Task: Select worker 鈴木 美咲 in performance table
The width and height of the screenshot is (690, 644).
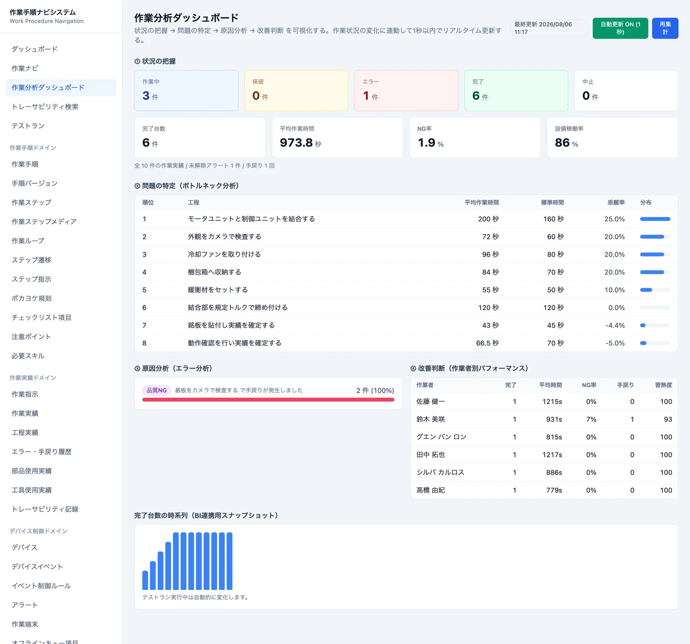Action: tap(544, 419)
